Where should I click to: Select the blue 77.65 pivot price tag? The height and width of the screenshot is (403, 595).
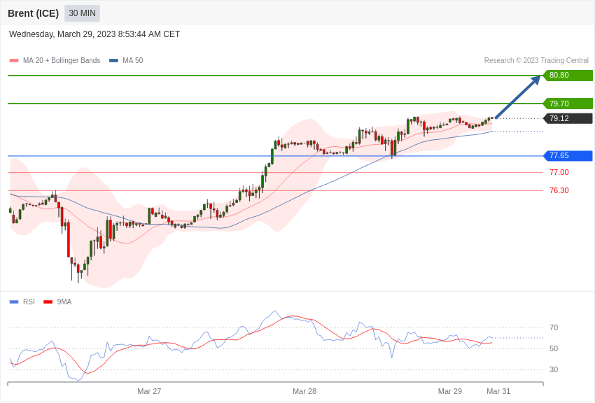[568, 156]
